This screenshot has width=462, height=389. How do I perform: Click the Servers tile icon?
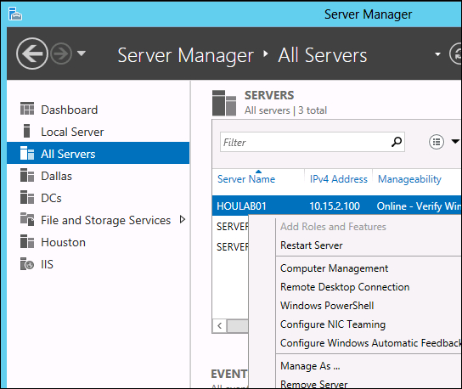[224, 103]
